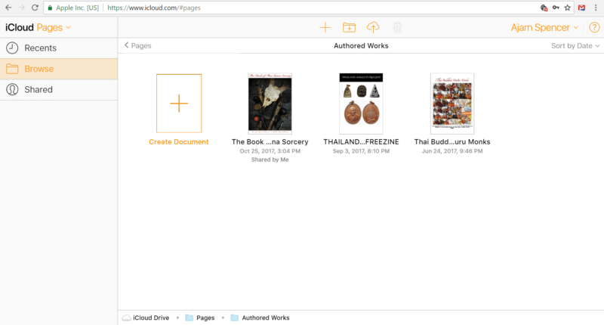
Task: Click iCloud Drive in the path bar
Action: (x=151, y=317)
